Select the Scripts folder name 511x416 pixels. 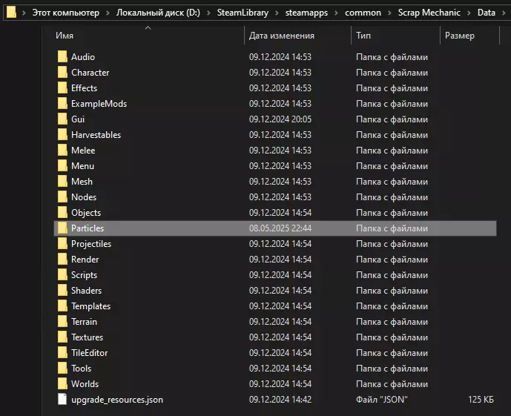(84, 275)
